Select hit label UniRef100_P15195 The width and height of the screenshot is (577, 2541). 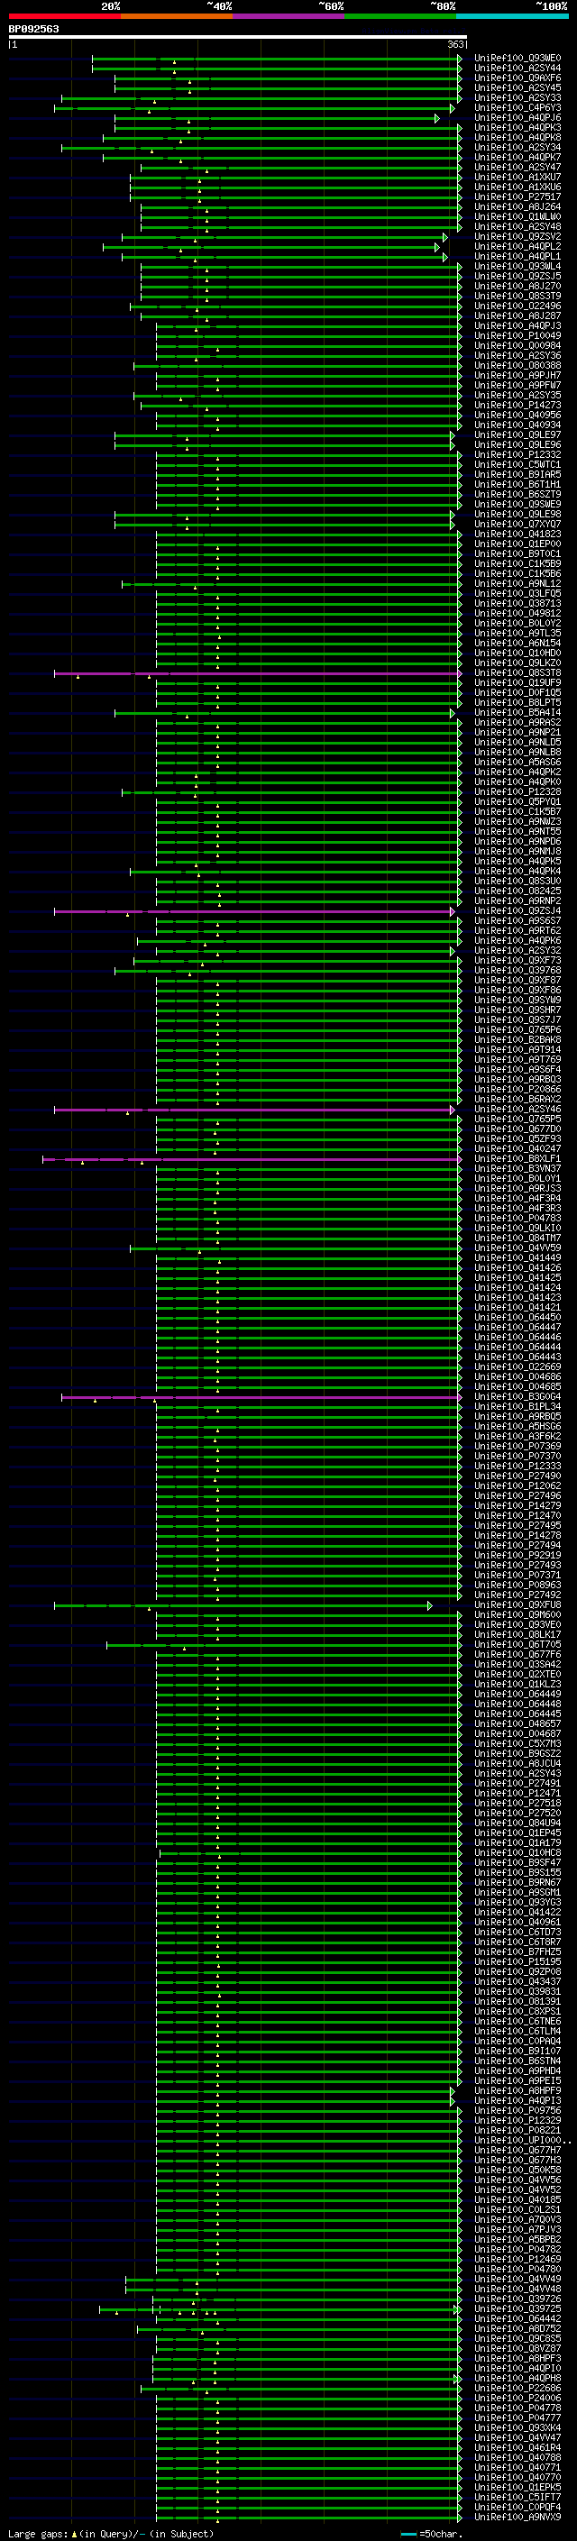point(517,1961)
